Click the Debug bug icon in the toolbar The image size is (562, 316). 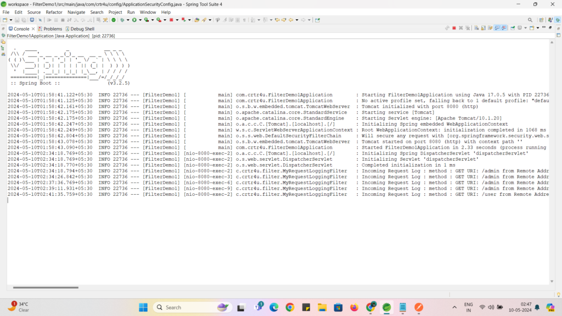pyautogui.click(x=122, y=20)
